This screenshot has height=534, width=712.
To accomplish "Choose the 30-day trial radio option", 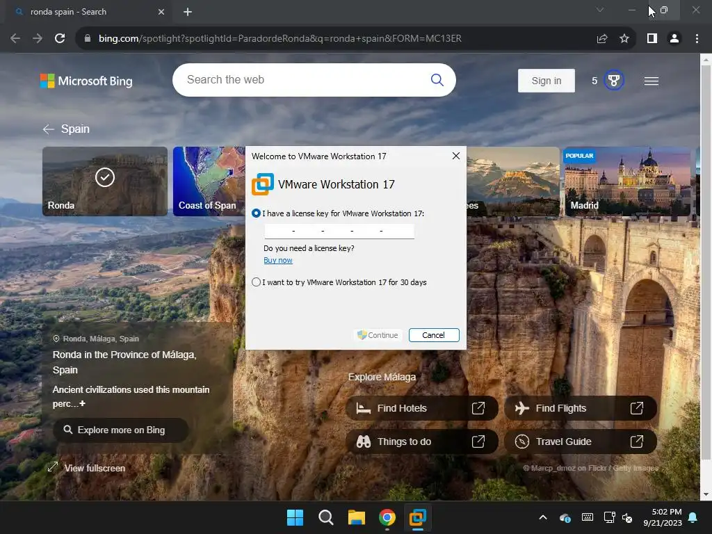I will pyautogui.click(x=256, y=282).
